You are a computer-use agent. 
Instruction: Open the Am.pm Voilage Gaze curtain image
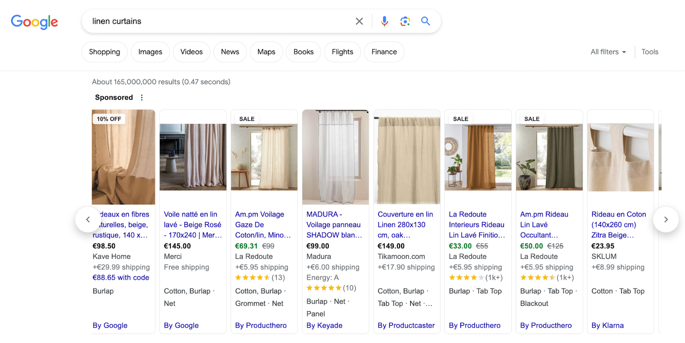[x=264, y=157]
